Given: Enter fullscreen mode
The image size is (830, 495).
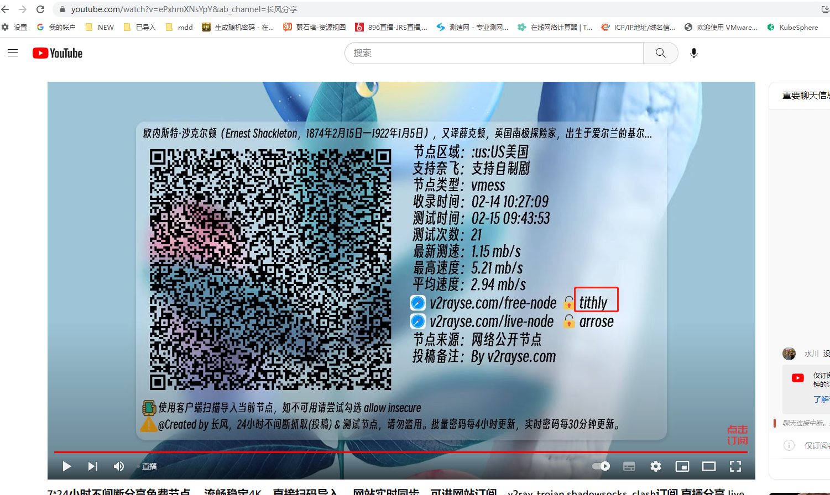Looking at the screenshot, I should pos(735,466).
